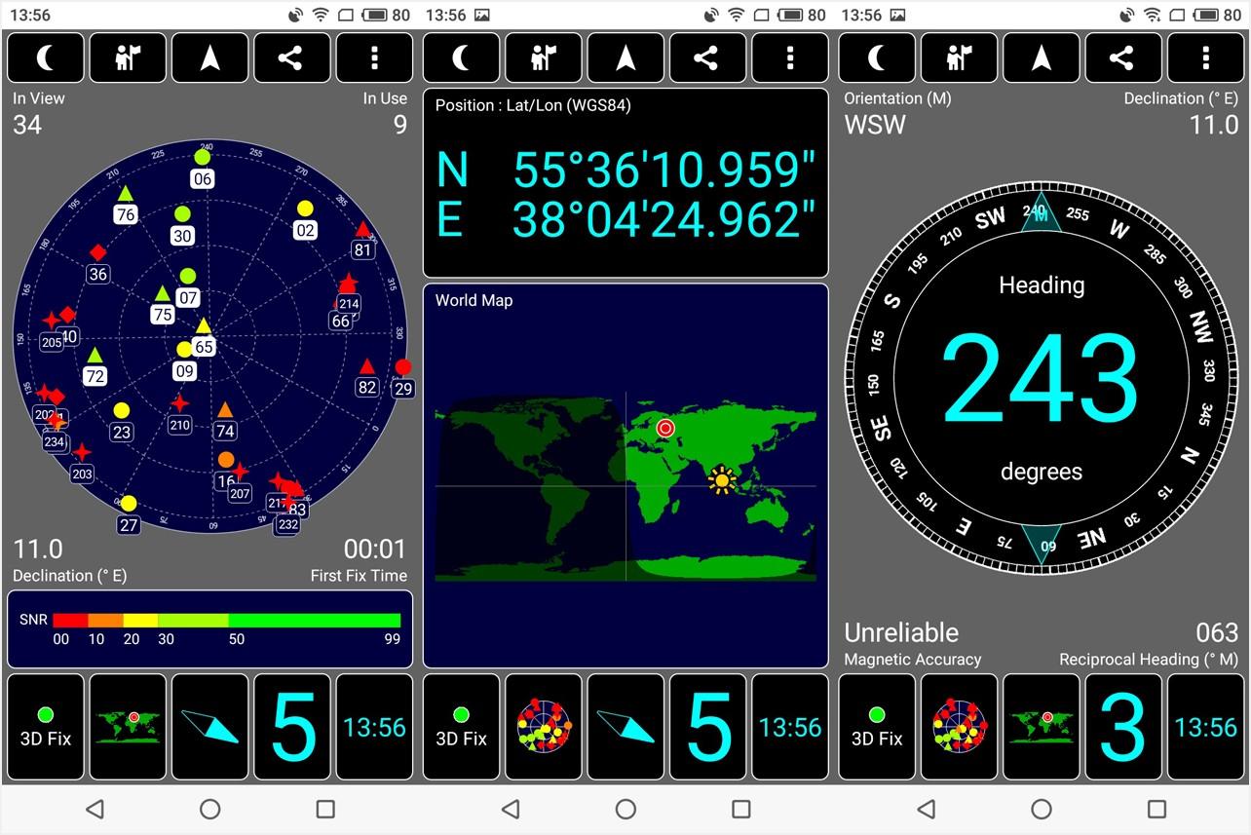The image size is (1251, 835).
Task: Tap red location marker on World Map
Action: point(665,428)
